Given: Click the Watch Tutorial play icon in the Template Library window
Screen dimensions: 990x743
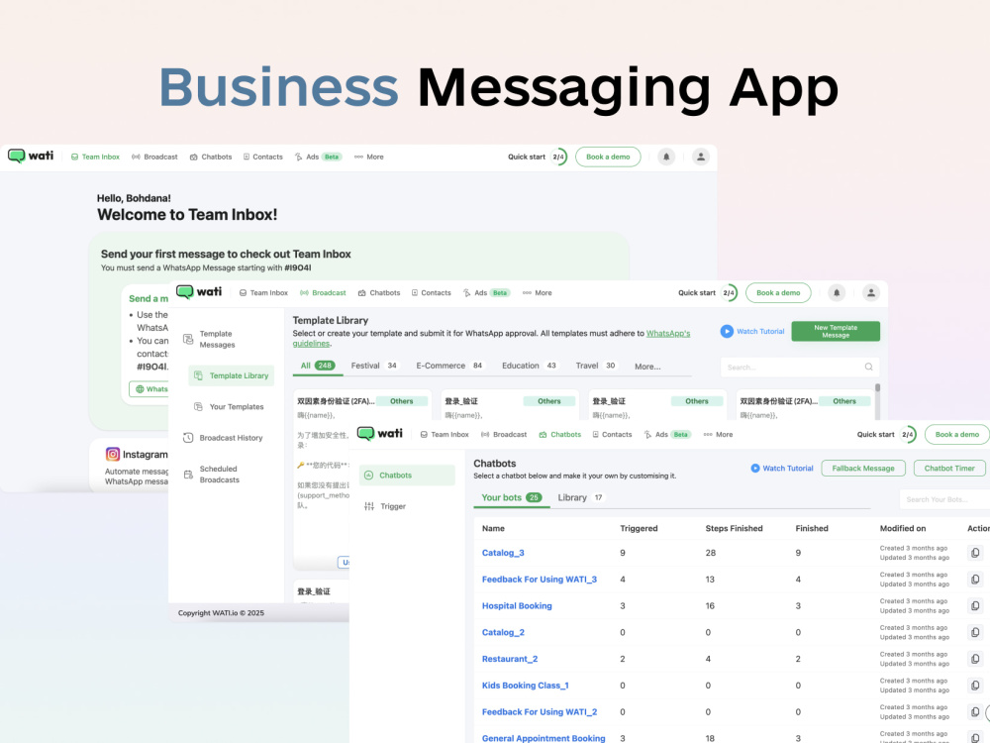Looking at the screenshot, I should (727, 331).
